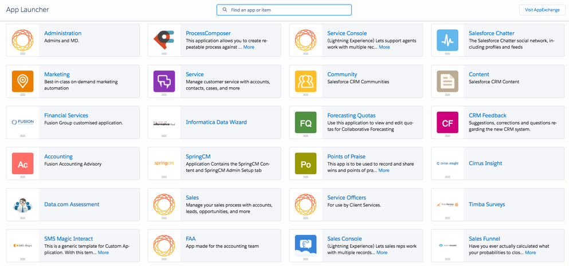Click the Sales app icon
The image size is (569, 266).
click(164, 205)
